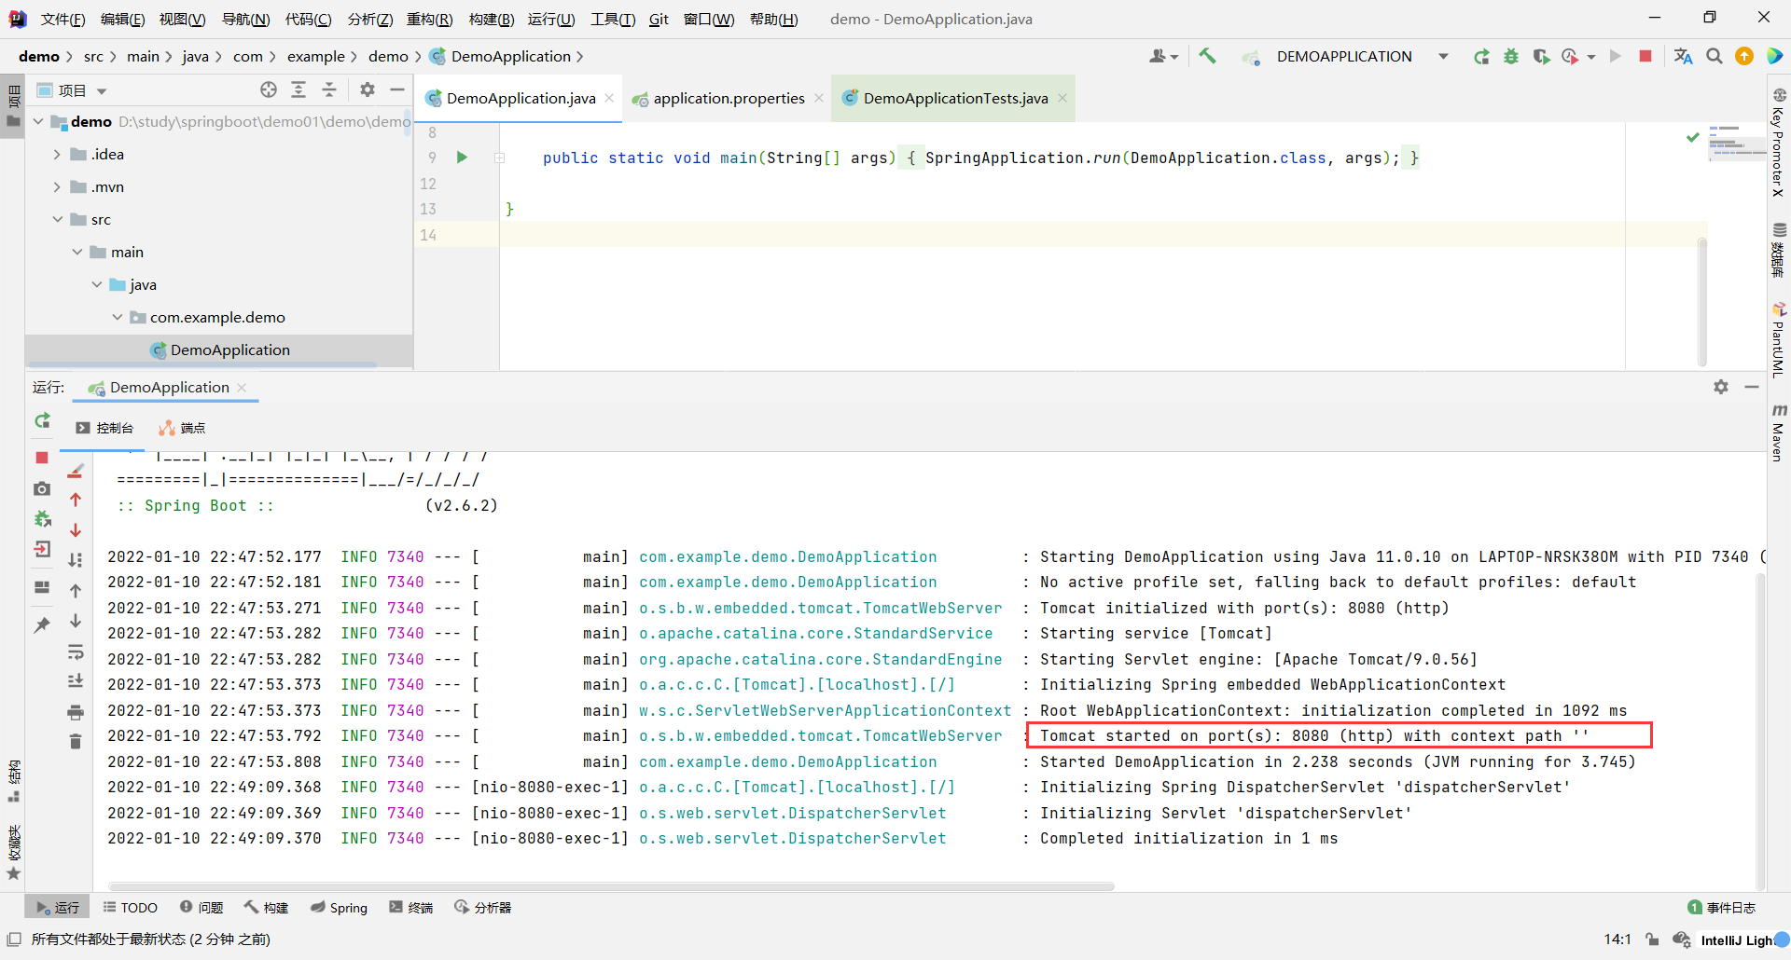Click the orange update arrow icon
Screen dimensions: 1791x960
(1744, 57)
